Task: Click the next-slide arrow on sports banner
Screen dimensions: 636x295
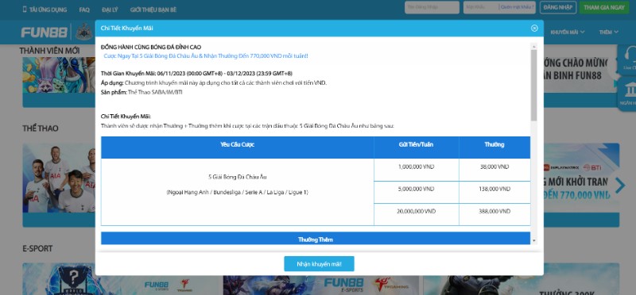Action: click(620, 186)
